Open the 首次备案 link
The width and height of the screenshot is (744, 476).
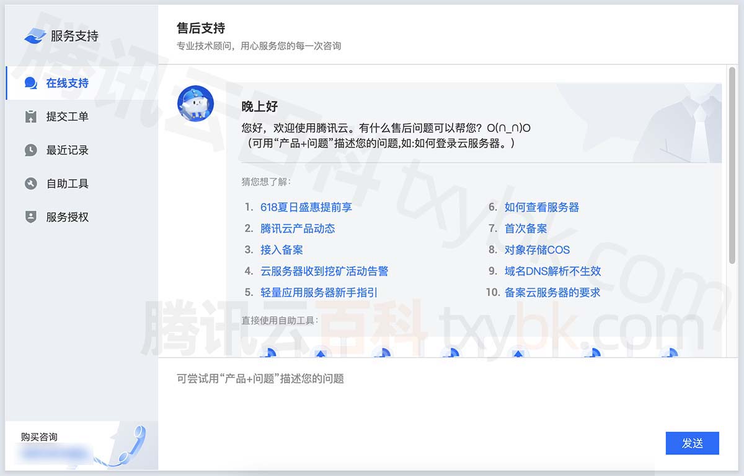pos(526,228)
